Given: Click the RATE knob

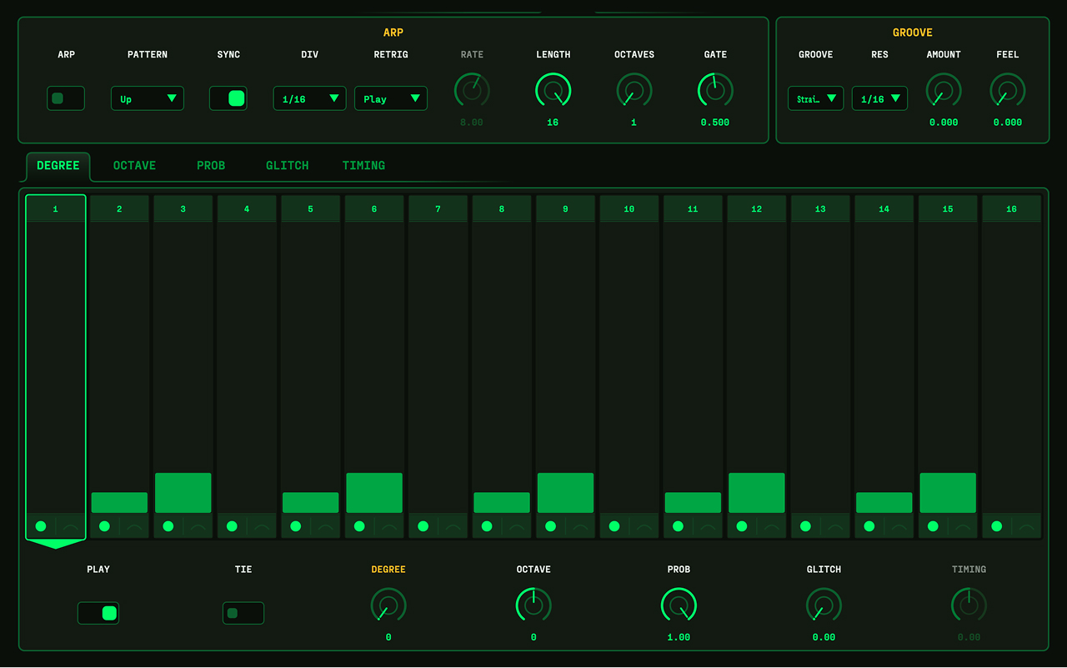Looking at the screenshot, I should (x=472, y=91).
